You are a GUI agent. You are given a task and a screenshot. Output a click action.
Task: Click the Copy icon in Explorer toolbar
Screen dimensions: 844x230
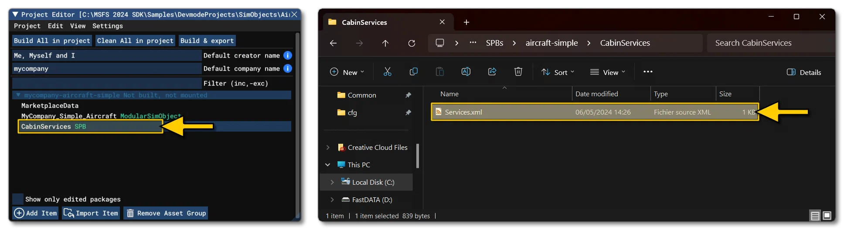(x=413, y=72)
